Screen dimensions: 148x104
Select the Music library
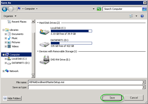tap(15, 38)
